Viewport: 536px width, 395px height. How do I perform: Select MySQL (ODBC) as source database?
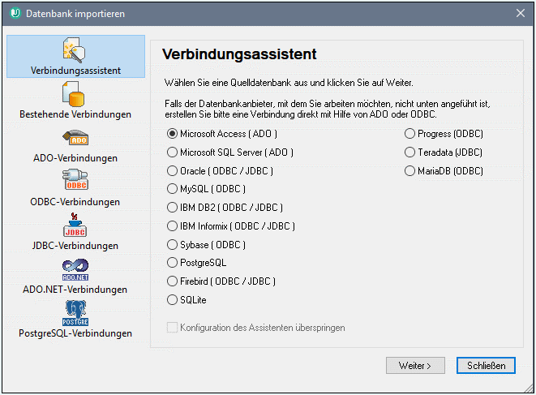(x=172, y=189)
